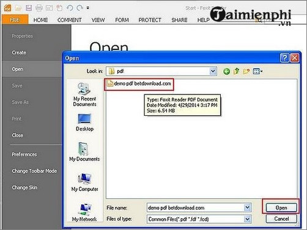Image resolution: width=307 pixels, height=230 pixels.
Task: Select Save in File sidebar
Action: point(17,85)
